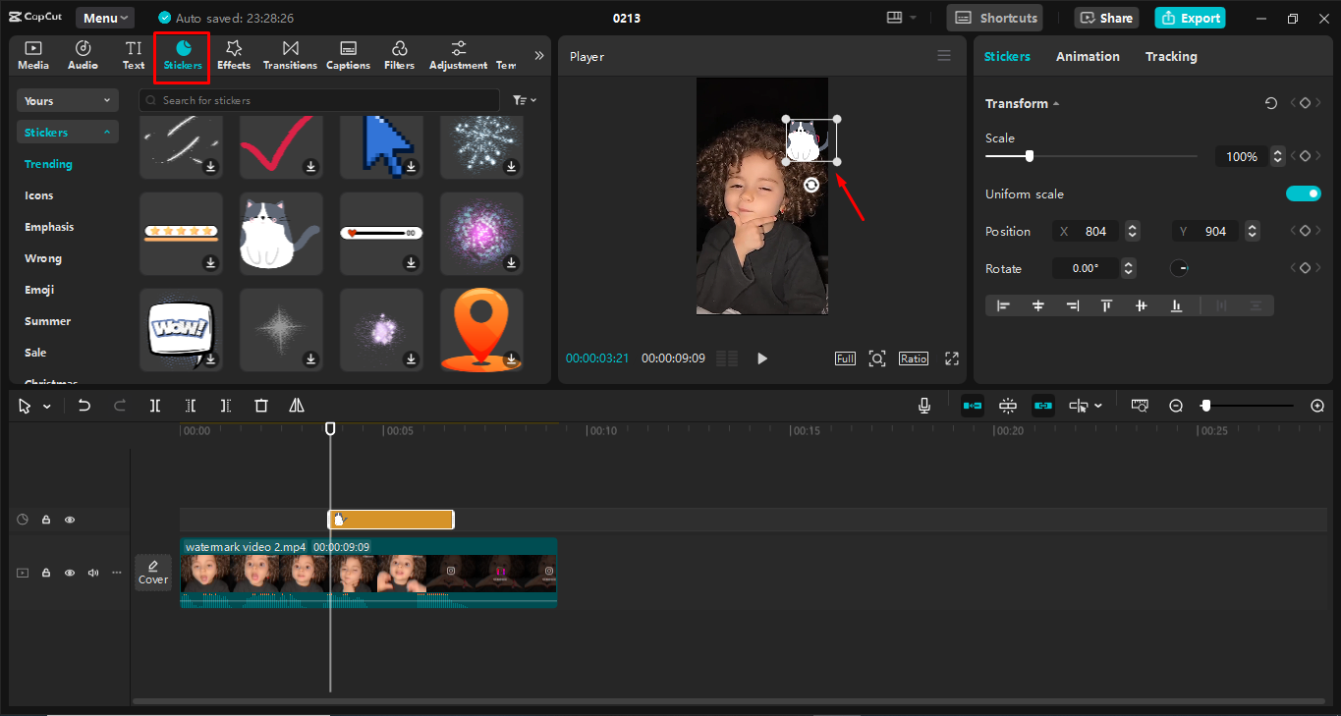Select the Filters panel
The width and height of the screenshot is (1341, 716).
pos(399,55)
